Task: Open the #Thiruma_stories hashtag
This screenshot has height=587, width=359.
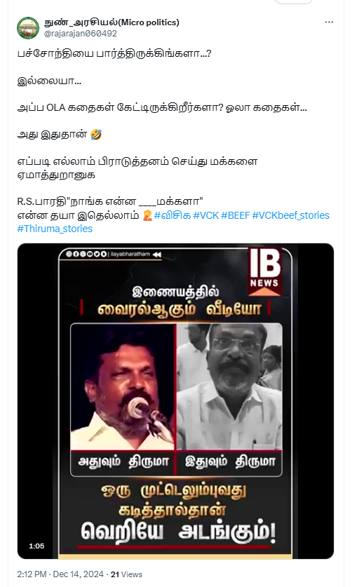Action: 55,229
